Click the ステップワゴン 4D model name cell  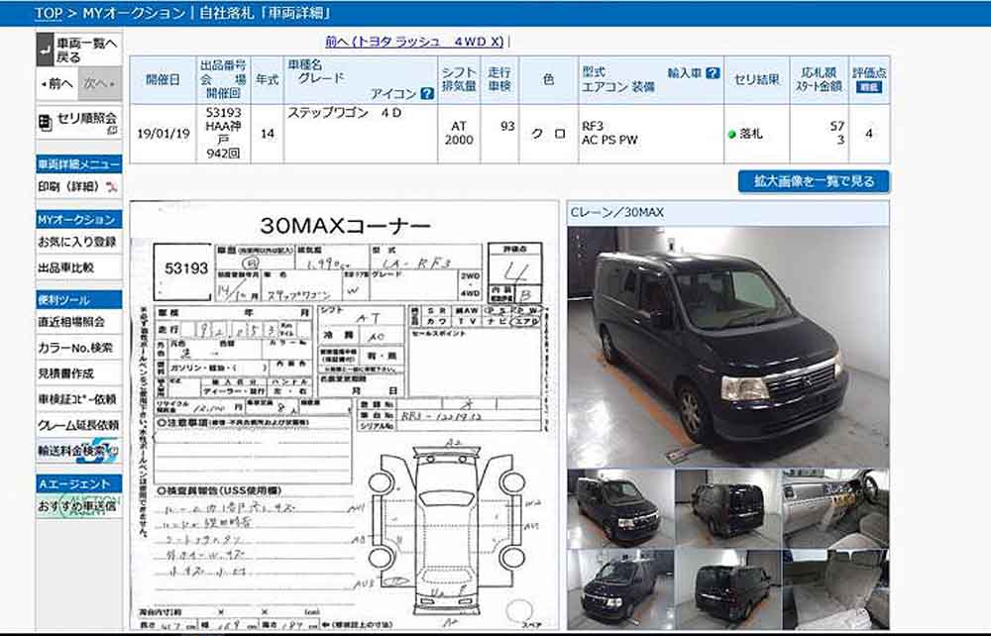pos(361,134)
